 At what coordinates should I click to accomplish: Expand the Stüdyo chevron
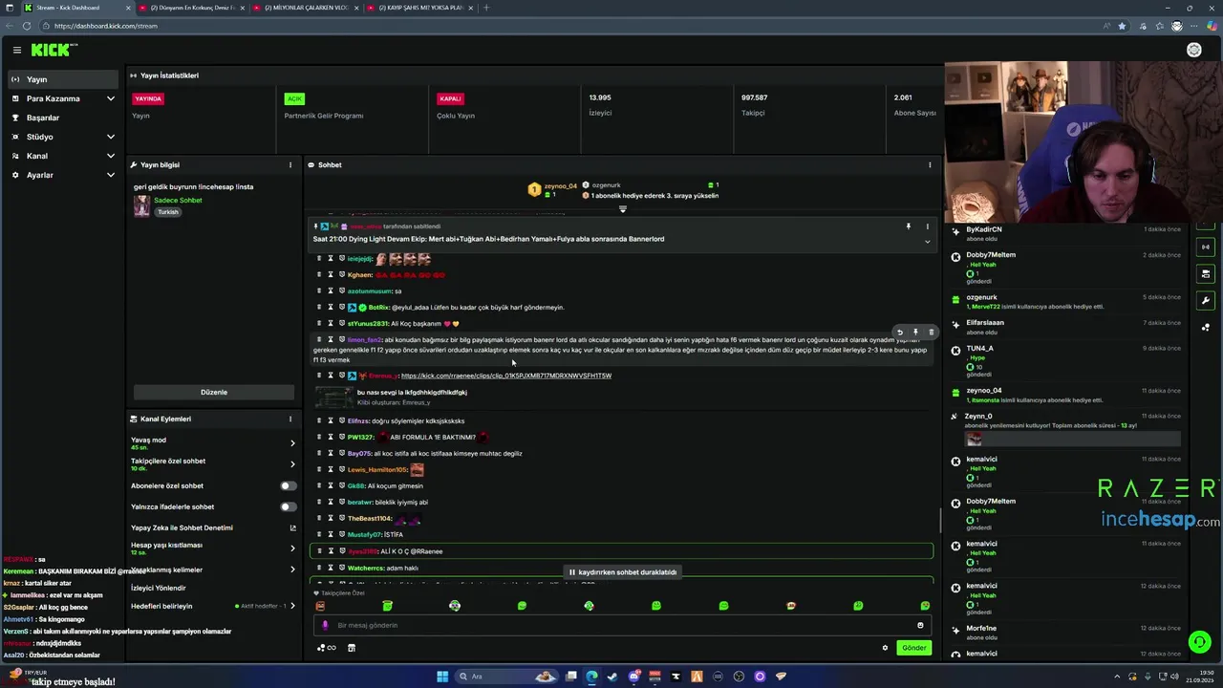(110, 137)
